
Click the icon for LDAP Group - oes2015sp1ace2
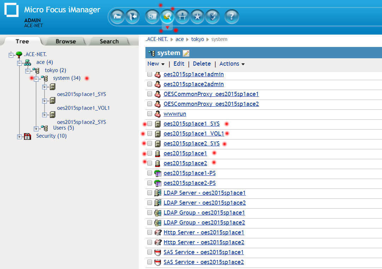tap(158, 223)
